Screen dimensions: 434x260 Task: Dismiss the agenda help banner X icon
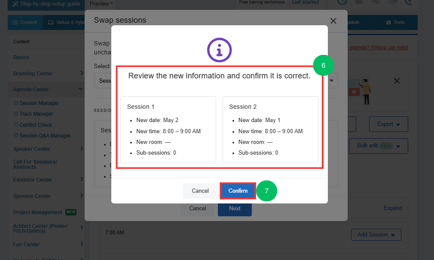397,81
